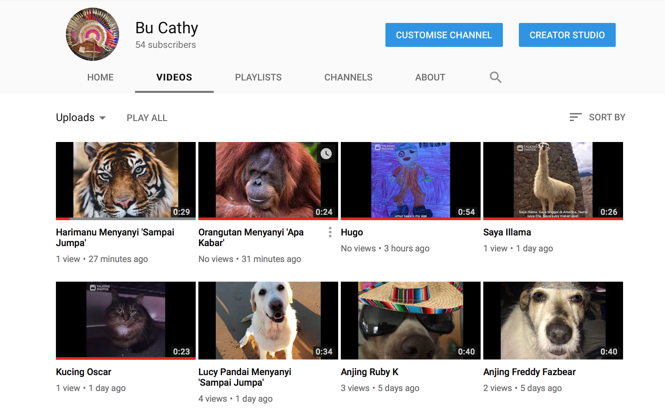The image size is (665, 419).
Task: Go to the Channels tab
Action: click(x=348, y=77)
